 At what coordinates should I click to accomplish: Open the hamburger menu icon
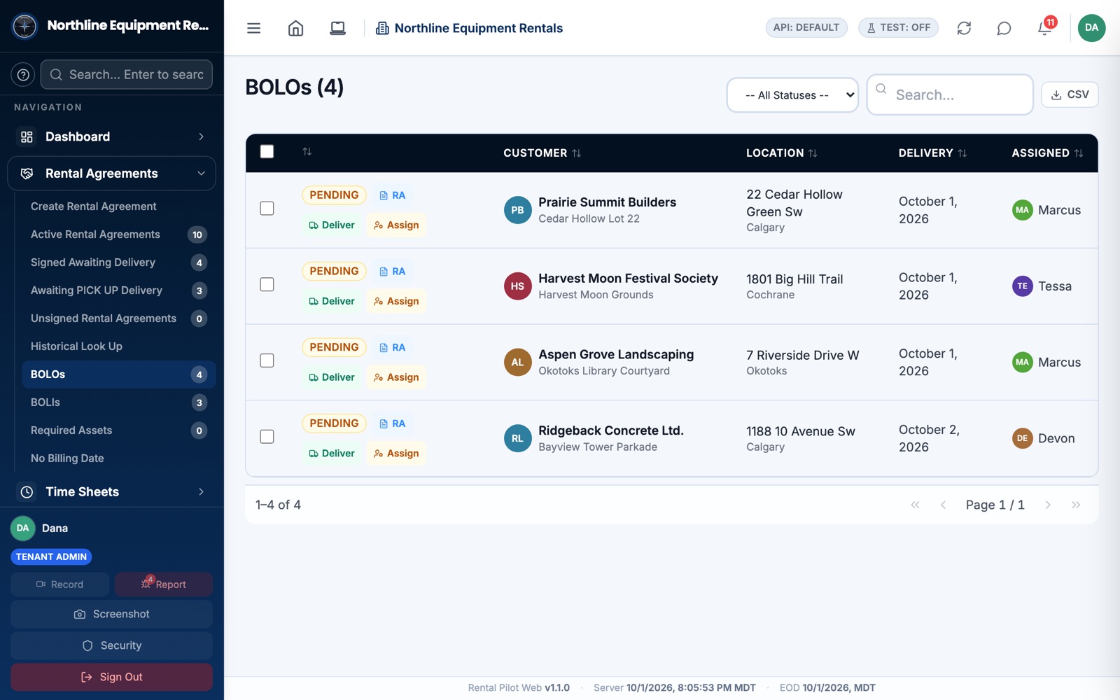coord(253,28)
